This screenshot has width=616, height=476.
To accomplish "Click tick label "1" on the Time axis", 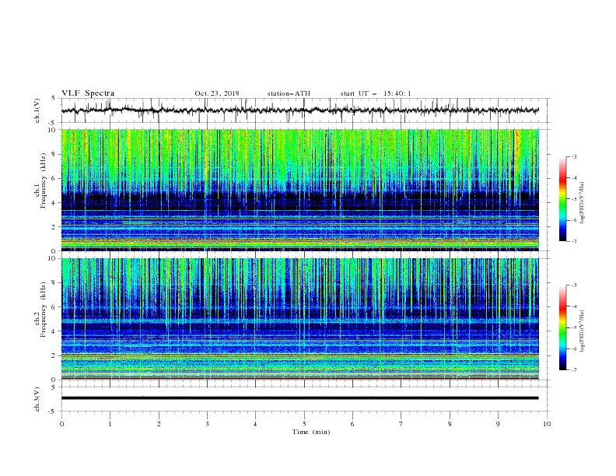I will [110, 424].
